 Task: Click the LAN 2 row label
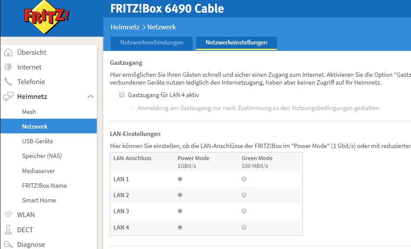tap(121, 195)
